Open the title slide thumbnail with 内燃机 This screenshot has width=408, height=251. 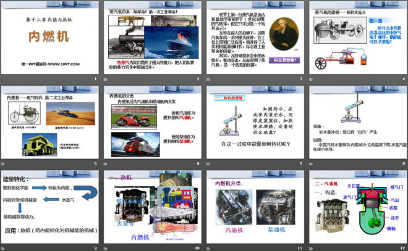(51, 36)
